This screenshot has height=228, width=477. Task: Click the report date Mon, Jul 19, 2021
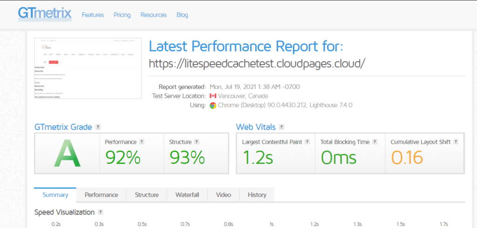(x=255, y=87)
